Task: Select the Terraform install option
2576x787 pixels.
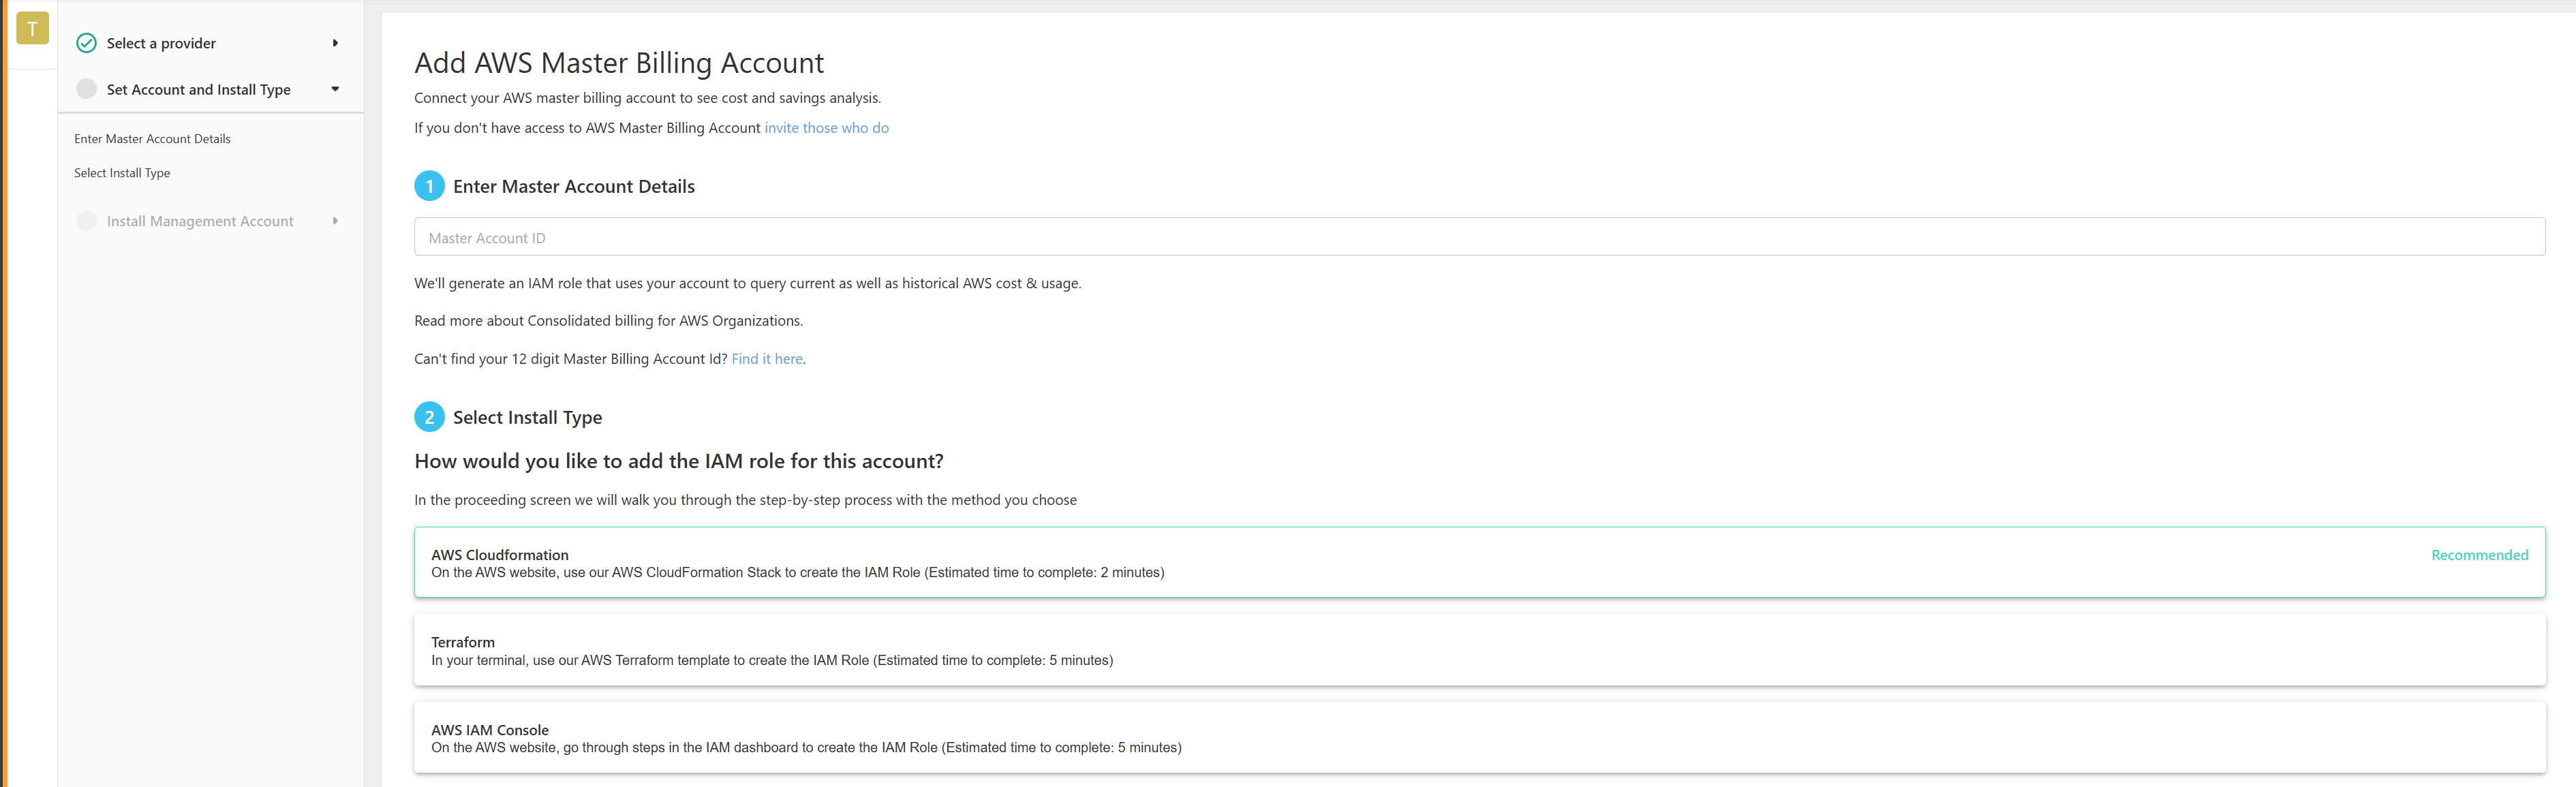Action: pyautogui.click(x=1478, y=650)
